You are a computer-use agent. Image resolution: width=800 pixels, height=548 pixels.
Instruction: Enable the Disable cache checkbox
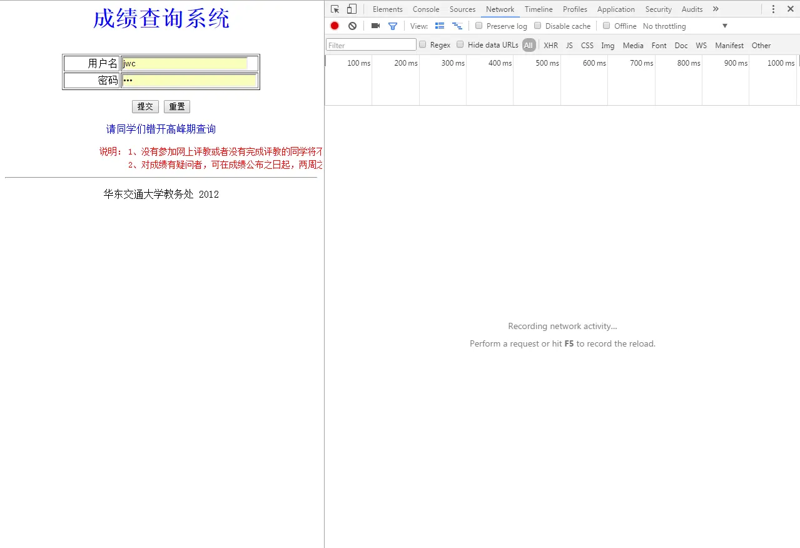pos(537,26)
